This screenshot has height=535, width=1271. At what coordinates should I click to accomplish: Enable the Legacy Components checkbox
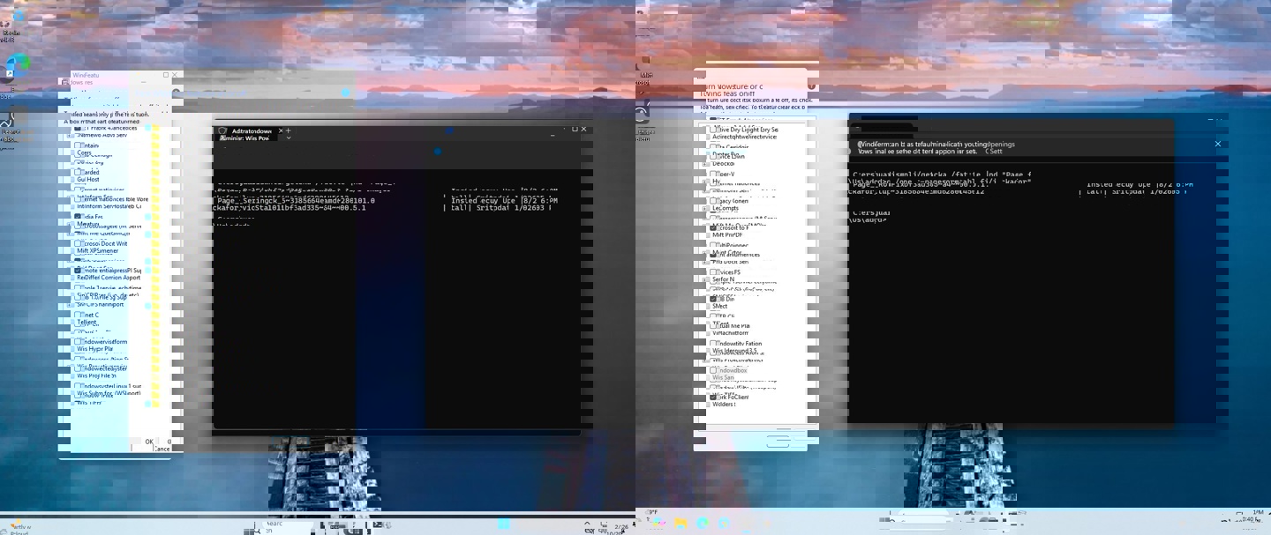pos(713,201)
